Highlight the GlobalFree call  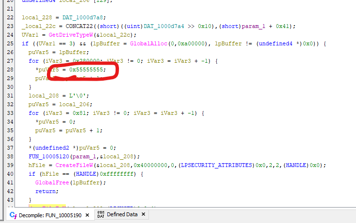point(52,182)
